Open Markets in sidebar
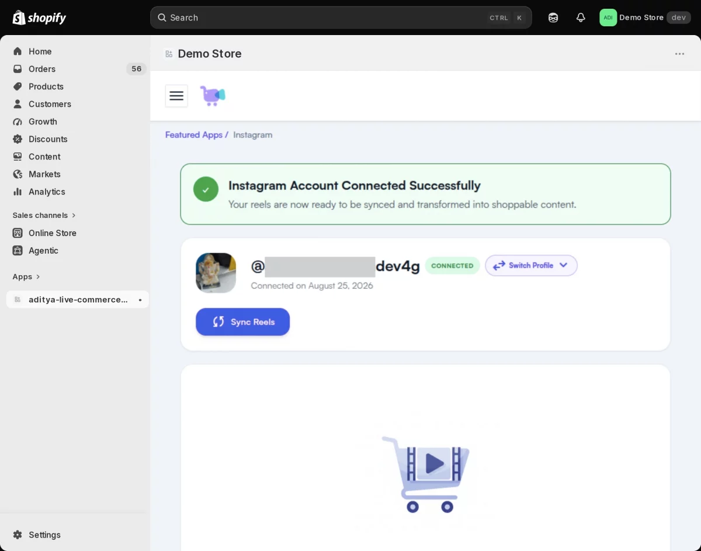Image resolution: width=701 pixels, height=551 pixels. 77,174
